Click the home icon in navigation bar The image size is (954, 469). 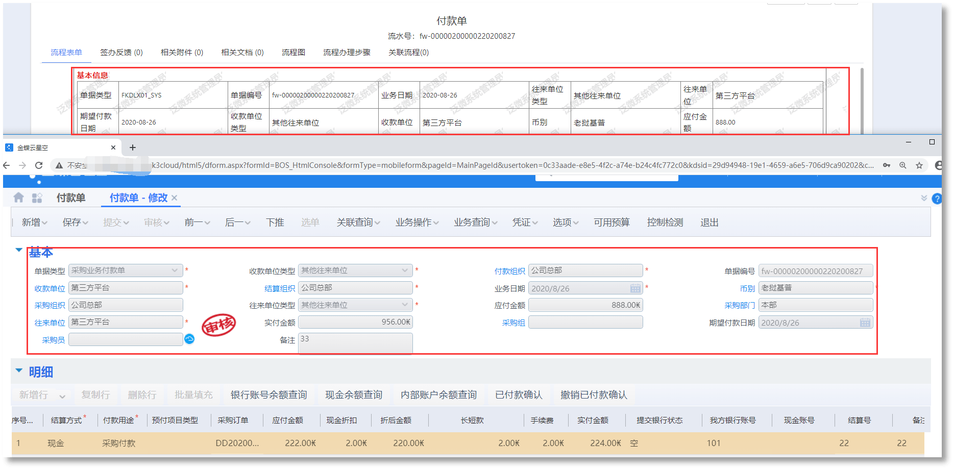18,198
